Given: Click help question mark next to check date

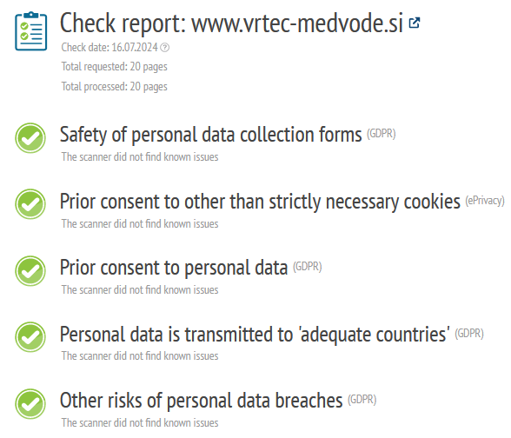Looking at the screenshot, I should click(165, 48).
